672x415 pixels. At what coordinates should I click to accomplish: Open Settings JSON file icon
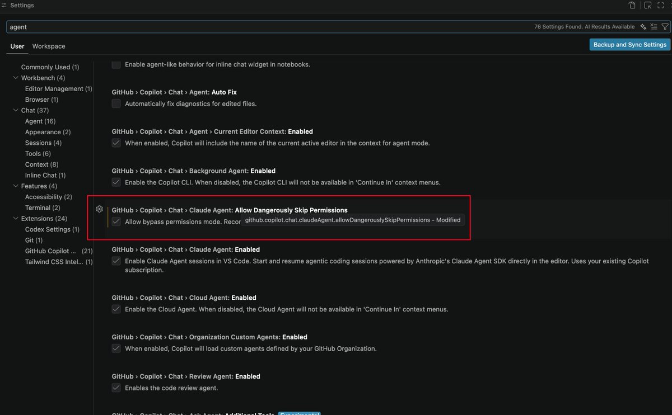click(632, 6)
